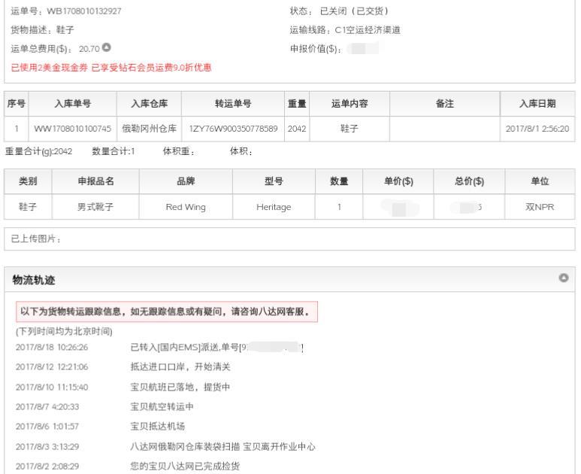Screen dimensions: 581x474
Task: Select waybill number WB1708010132927
Action: coord(83,11)
